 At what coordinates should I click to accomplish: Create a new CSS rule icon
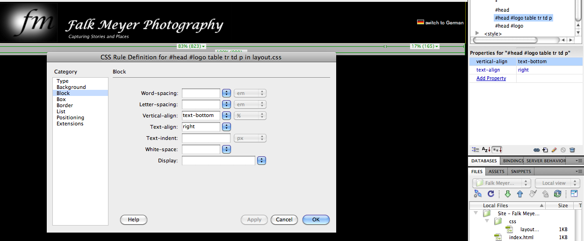coord(545,150)
